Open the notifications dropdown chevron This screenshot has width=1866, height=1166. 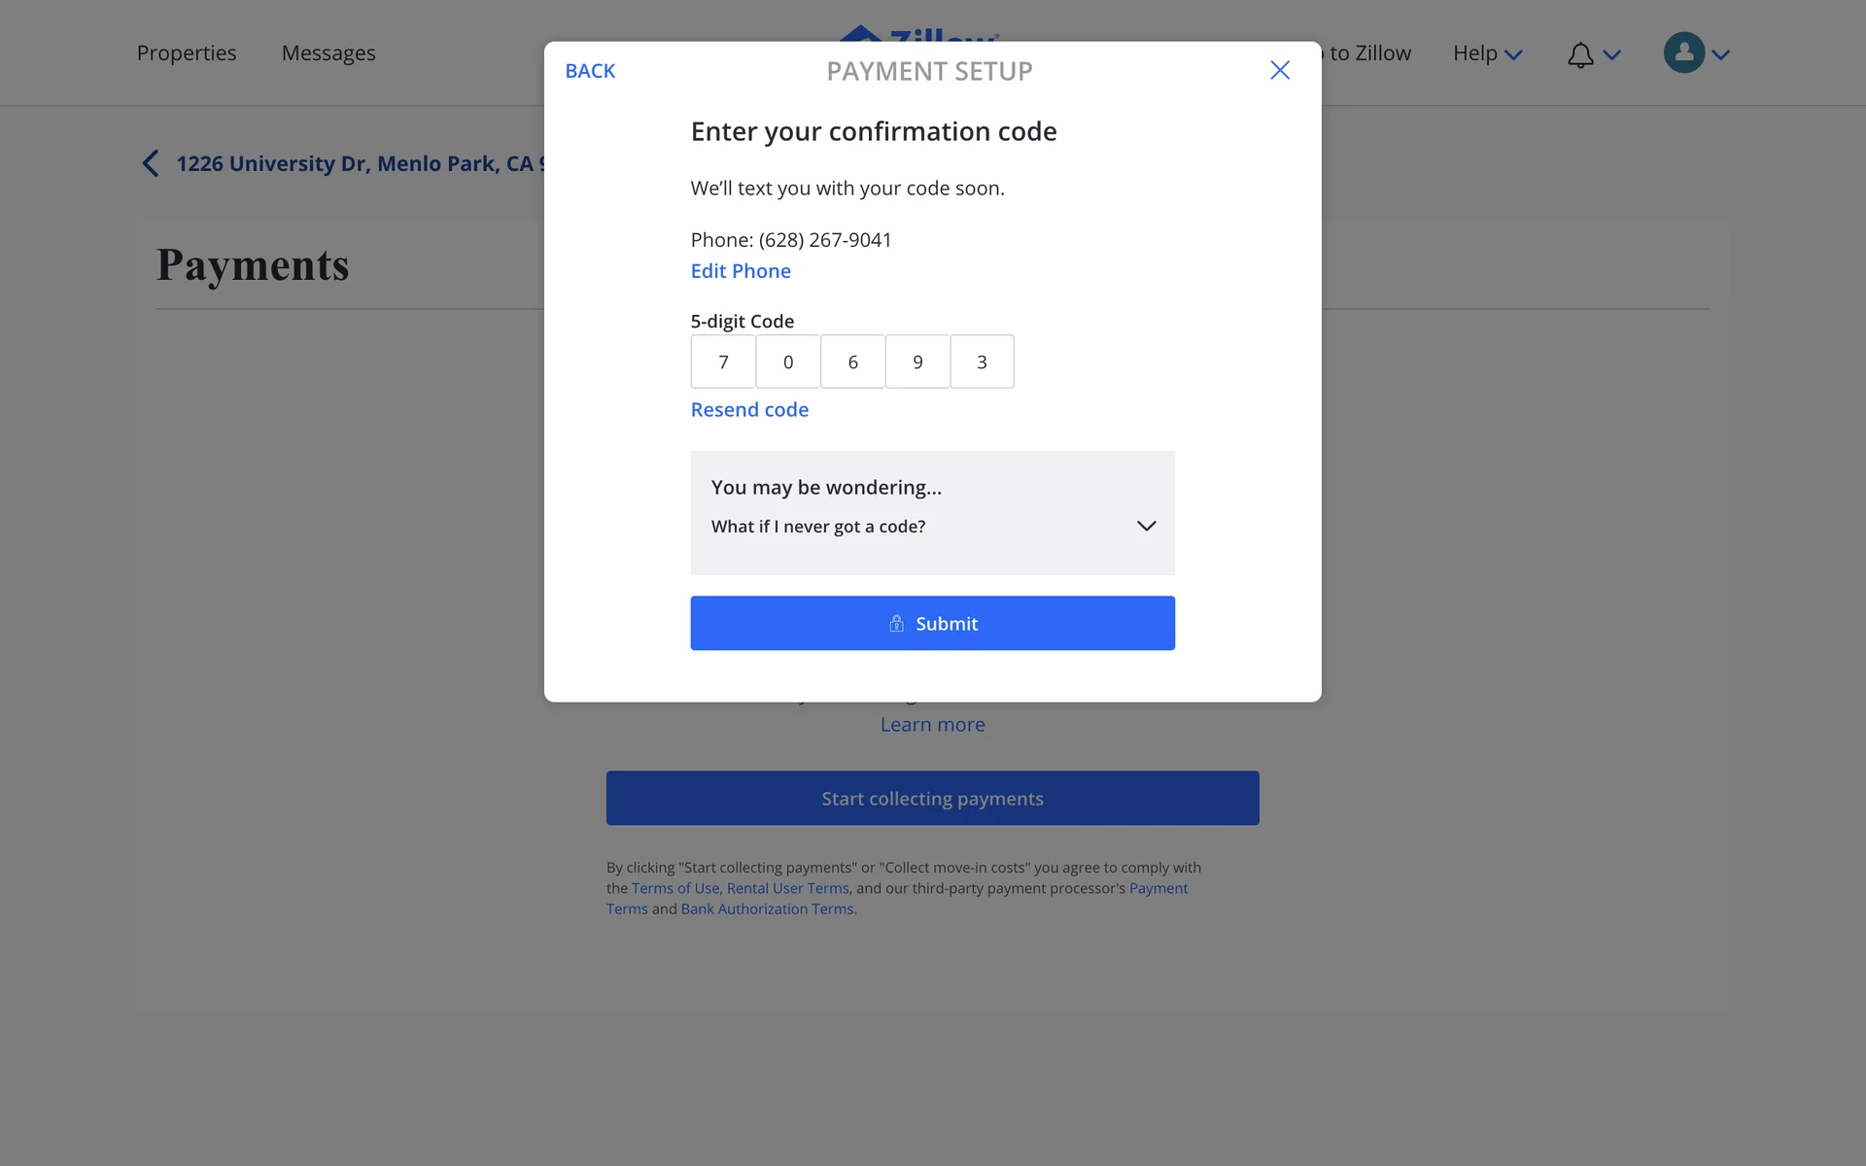[1612, 55]
